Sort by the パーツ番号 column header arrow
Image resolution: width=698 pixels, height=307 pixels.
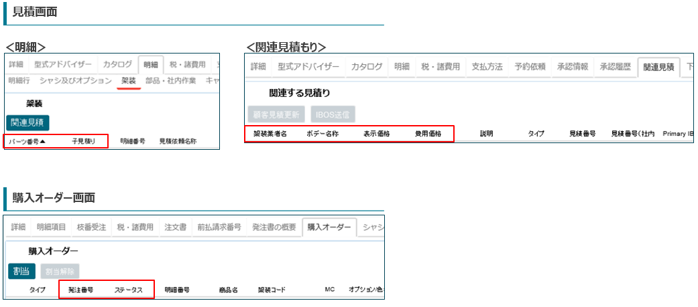pyautogui.click(x=43, y=142)
